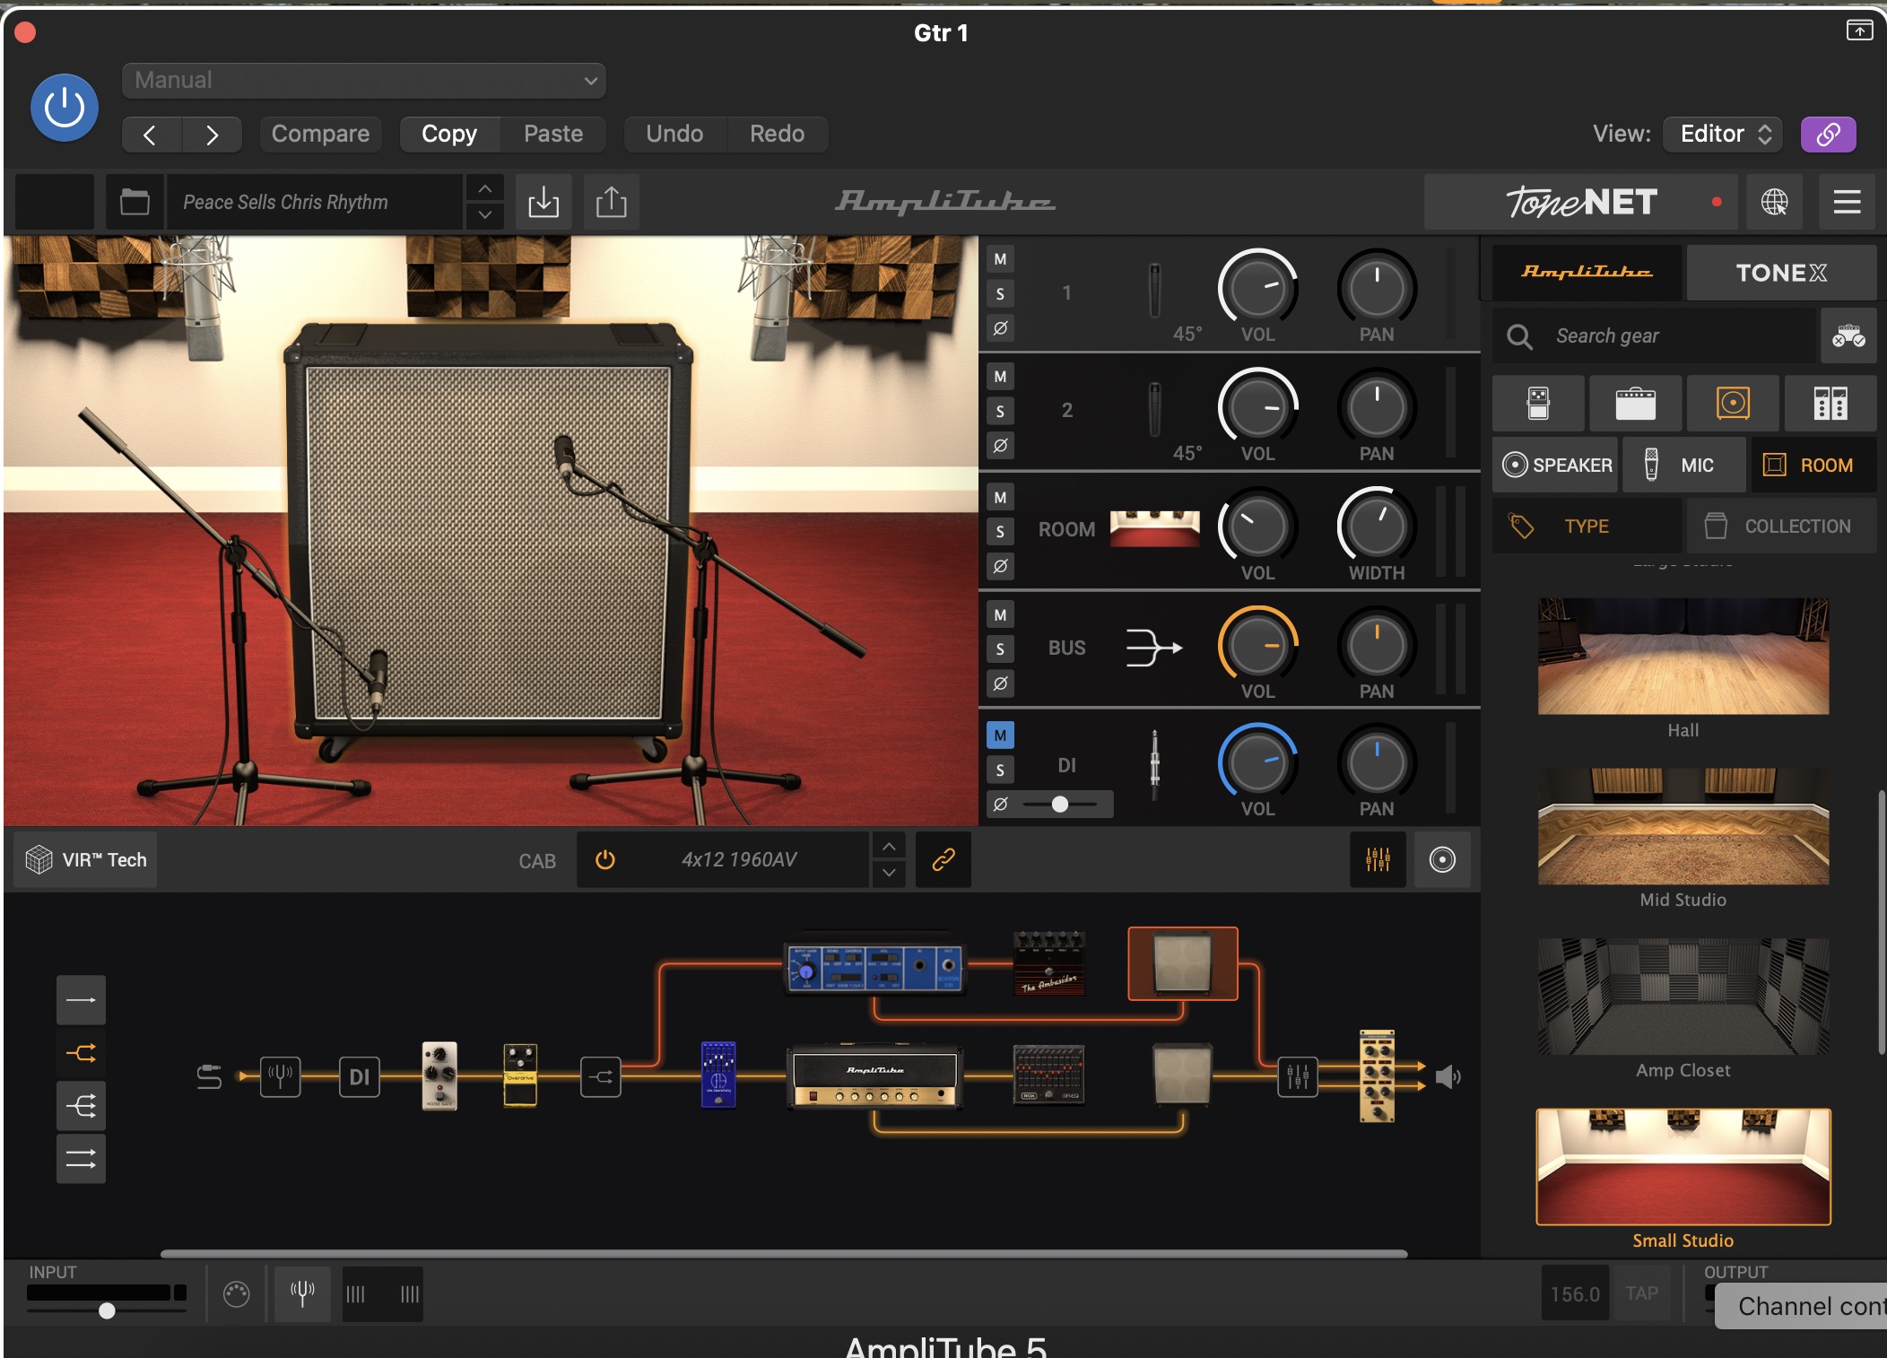
Task: Switch to SPEAKER tab
Action: [x=1555, y=465]
